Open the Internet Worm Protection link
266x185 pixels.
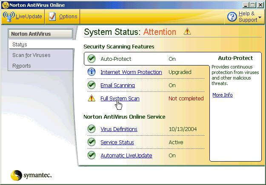(131, 72)
